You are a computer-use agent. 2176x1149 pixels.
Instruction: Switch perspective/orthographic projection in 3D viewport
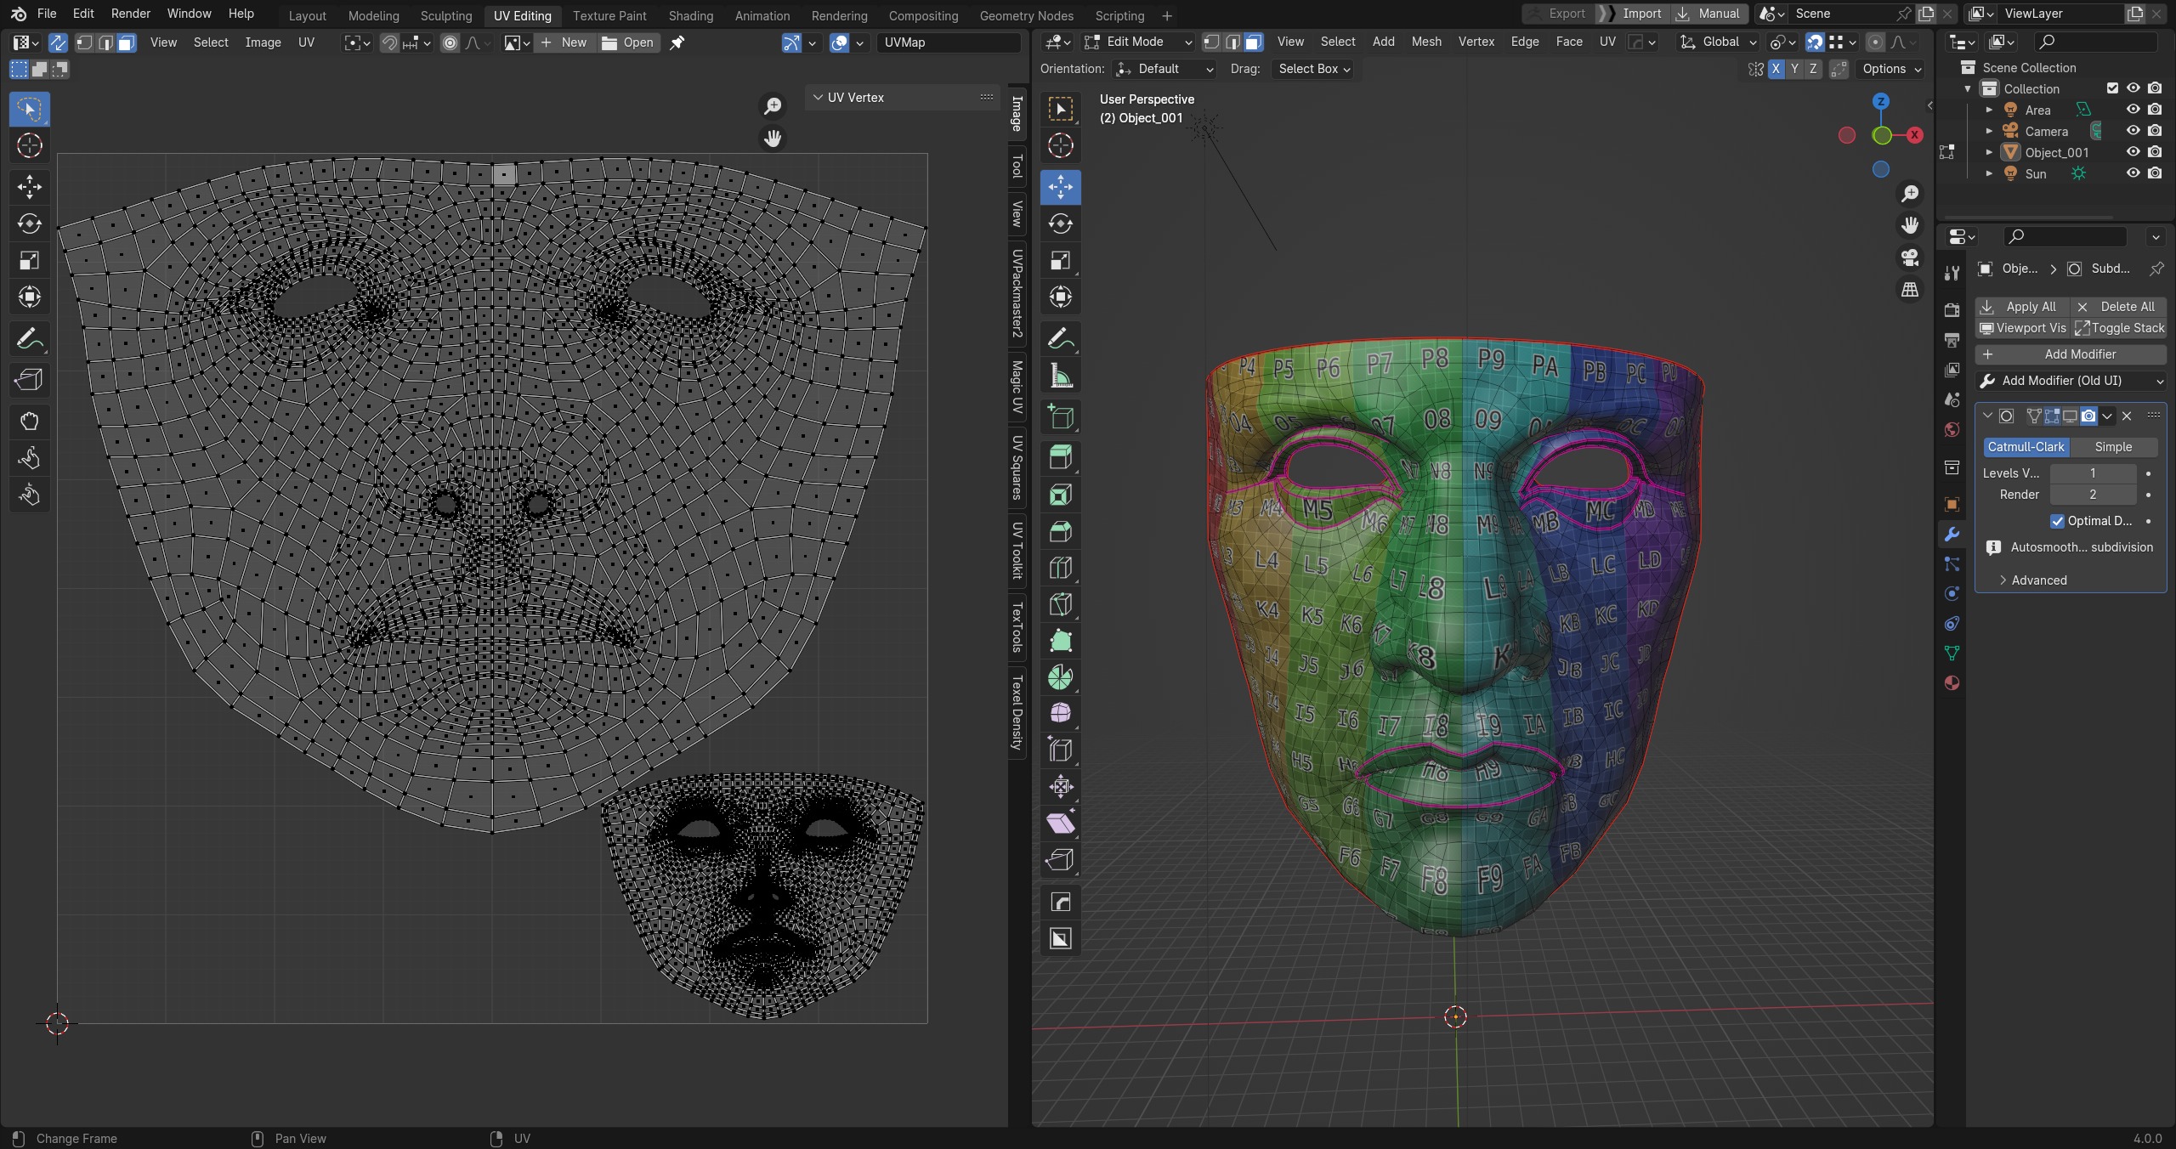pyautogui.click(x=1910, y=290)
